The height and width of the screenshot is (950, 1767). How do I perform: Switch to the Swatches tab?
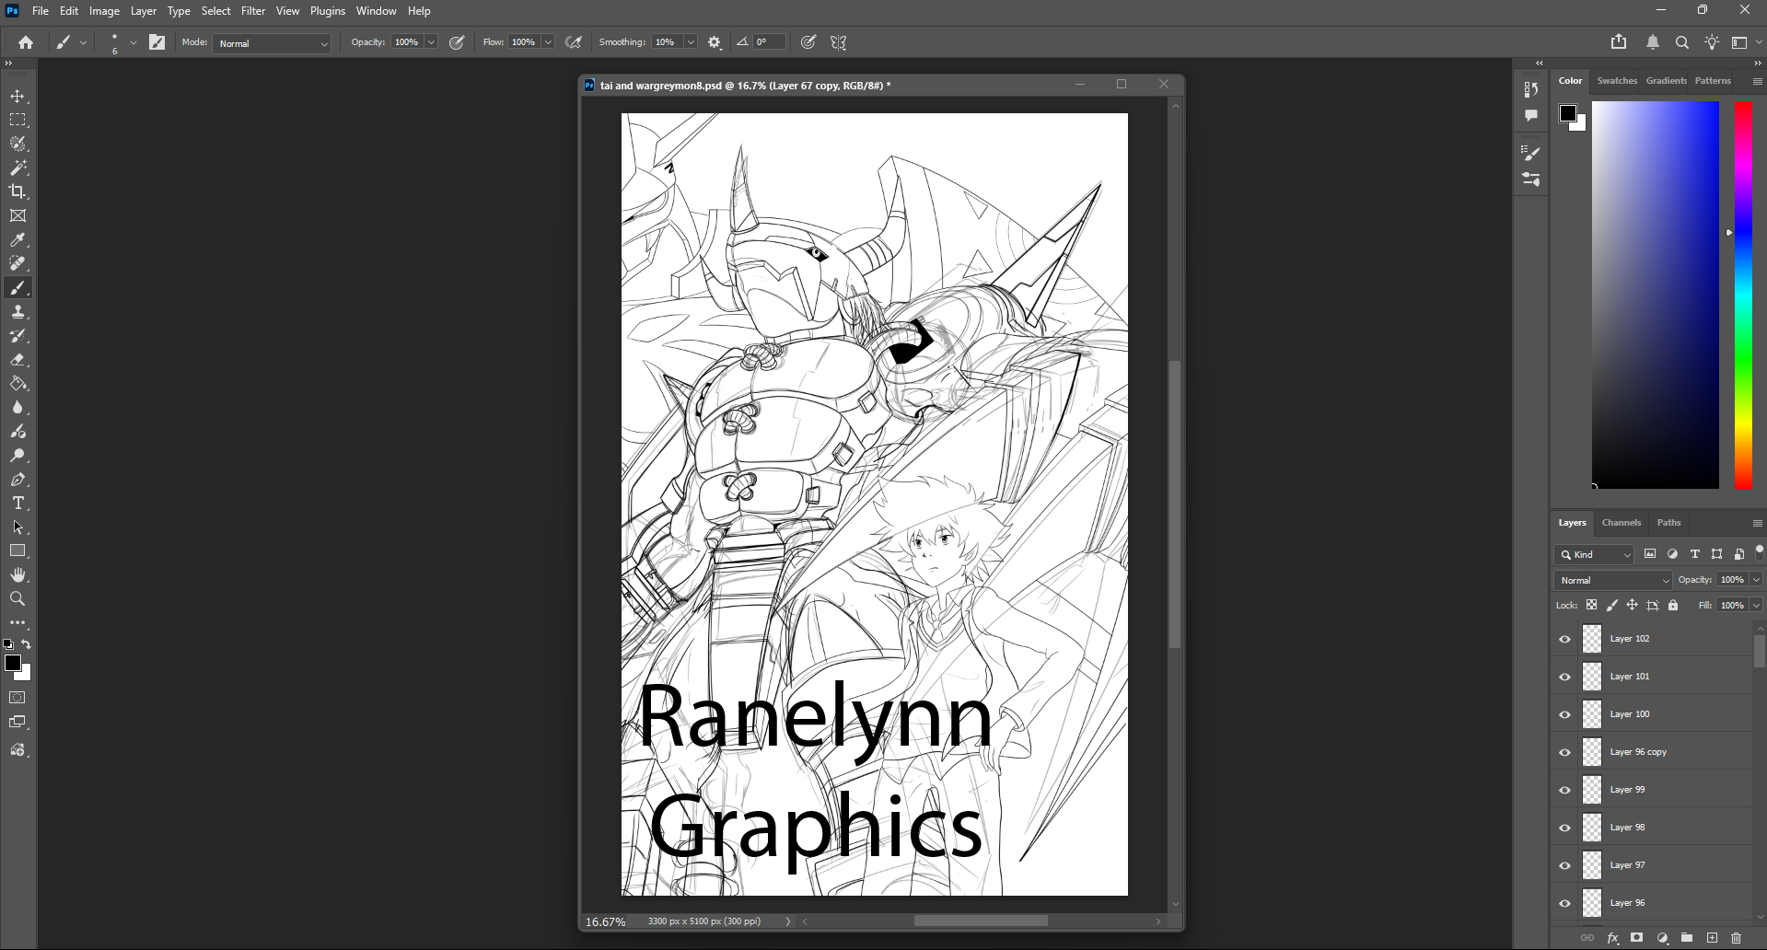coord(1617,81)
